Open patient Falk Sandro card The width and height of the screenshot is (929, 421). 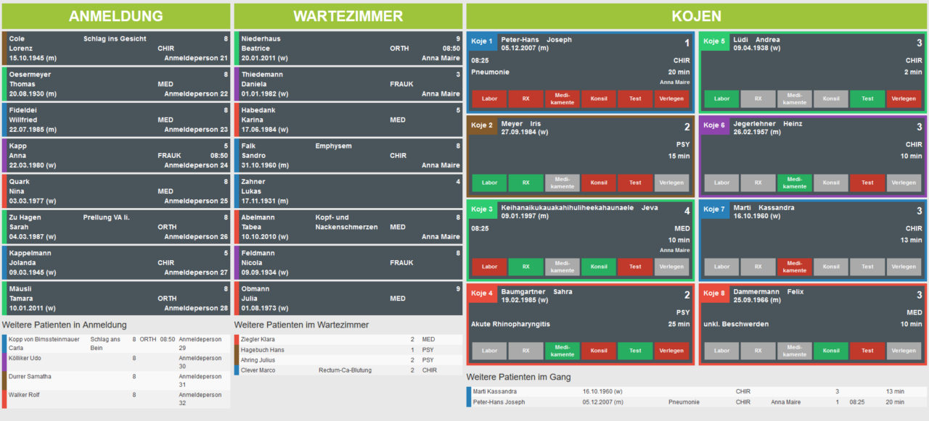[x=348, y=155]
